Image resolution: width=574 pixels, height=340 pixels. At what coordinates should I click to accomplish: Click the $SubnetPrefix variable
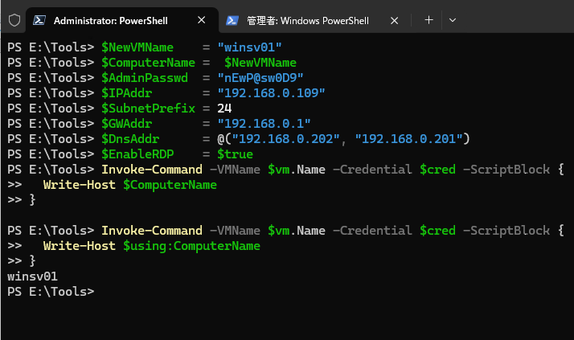(x=148, y=109)
